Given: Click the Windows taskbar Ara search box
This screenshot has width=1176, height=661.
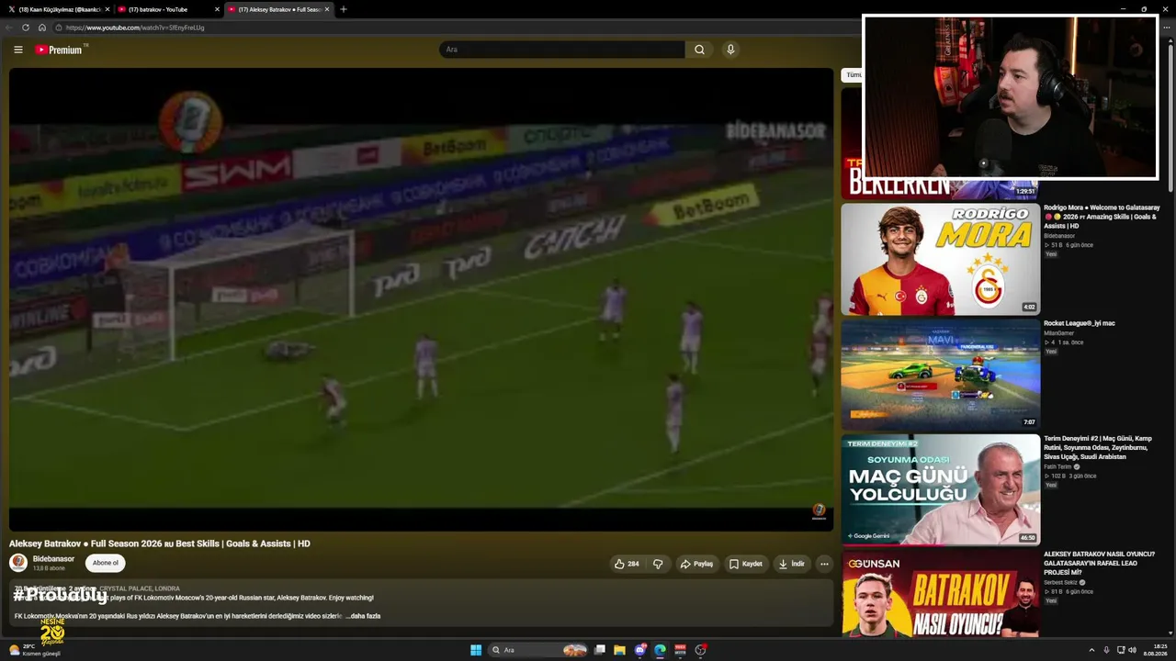Looking at the screenshot, I should coord(538,650).
